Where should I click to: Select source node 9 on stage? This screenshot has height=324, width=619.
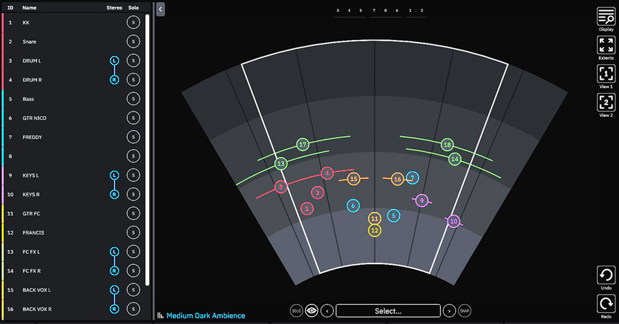[x=422, y=200]
